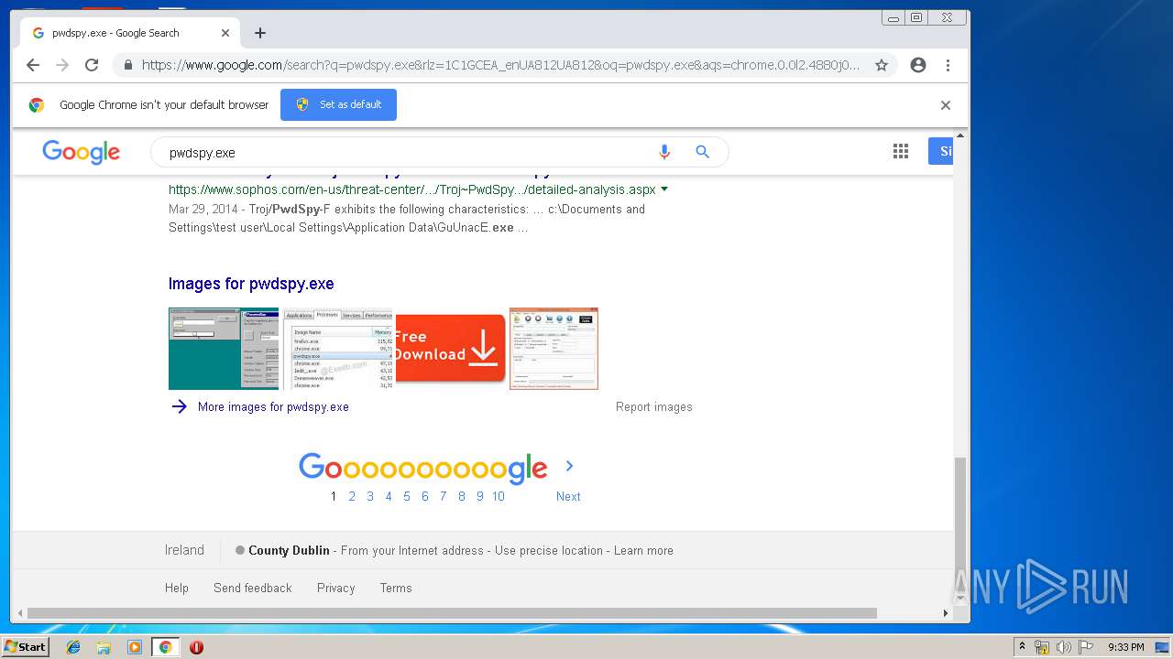This screenshot has width=1173, height=659.
Task: Reload the page with the refresh icon
Action: pyautogui.click(x=92, y=65)
